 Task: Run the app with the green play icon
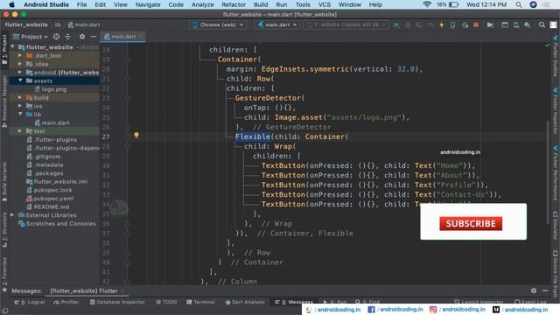[396, 25]
